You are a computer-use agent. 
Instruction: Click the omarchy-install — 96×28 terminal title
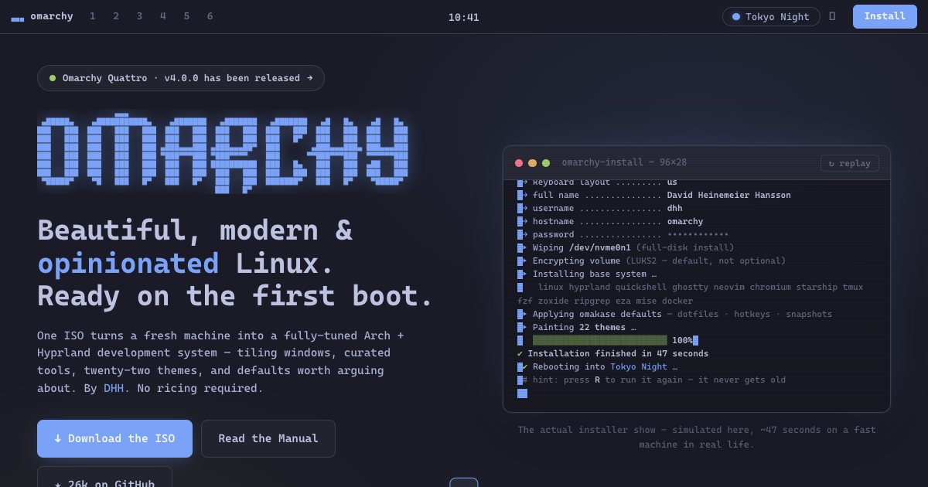click(x=624, y=162)
